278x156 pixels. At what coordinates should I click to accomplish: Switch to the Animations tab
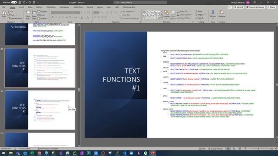(64, 7)
